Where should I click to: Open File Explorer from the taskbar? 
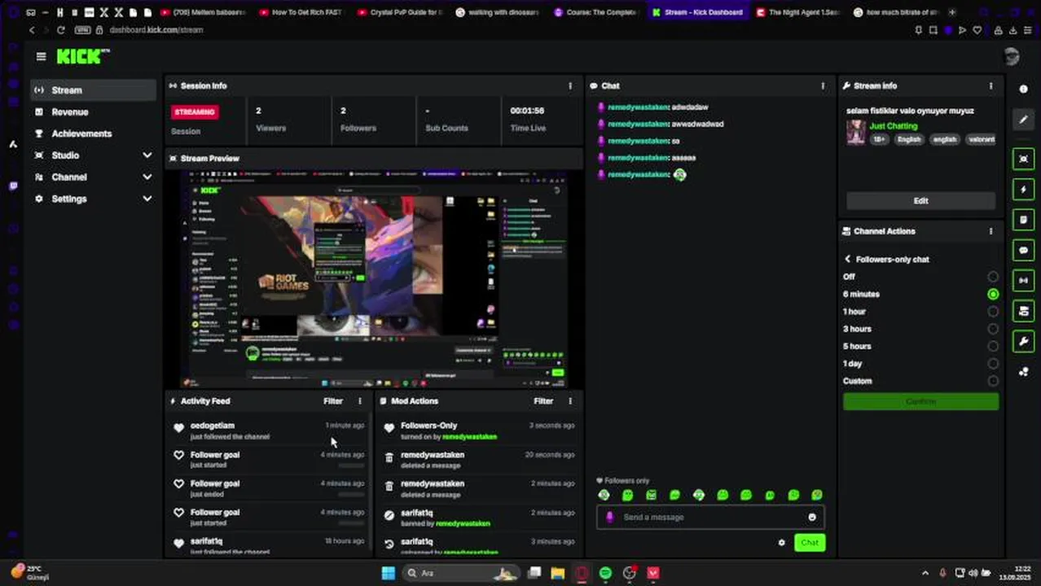(x=558, y=573)
